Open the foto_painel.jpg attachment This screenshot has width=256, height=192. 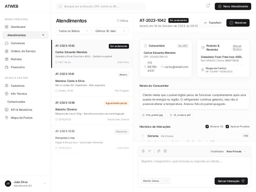point(152,115)
